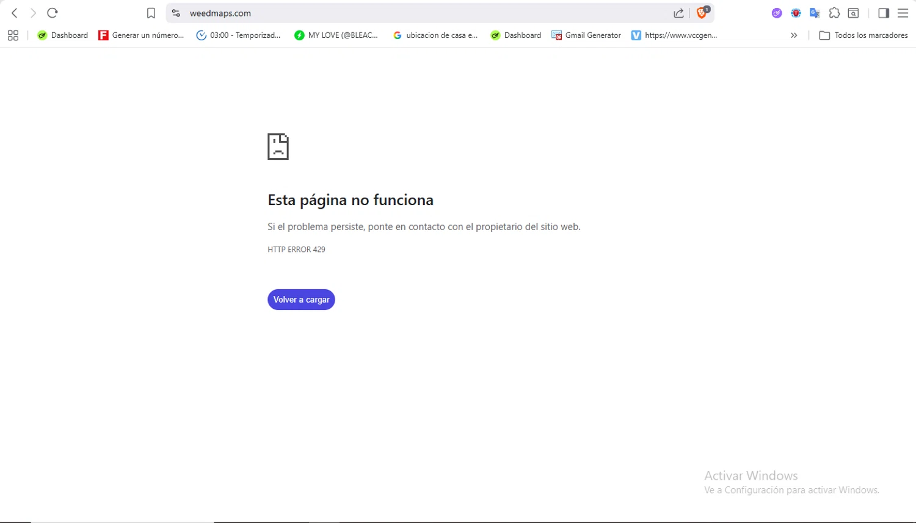Click the 'Volver a cargar' button

pyautogui.click(x=301, y=300)
